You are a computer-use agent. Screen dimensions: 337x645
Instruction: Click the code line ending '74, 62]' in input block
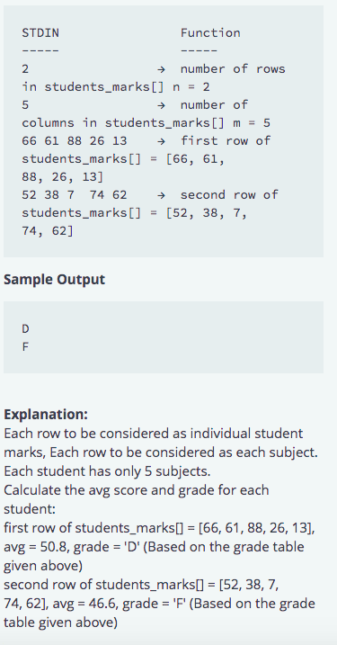(x=48, y=231)
